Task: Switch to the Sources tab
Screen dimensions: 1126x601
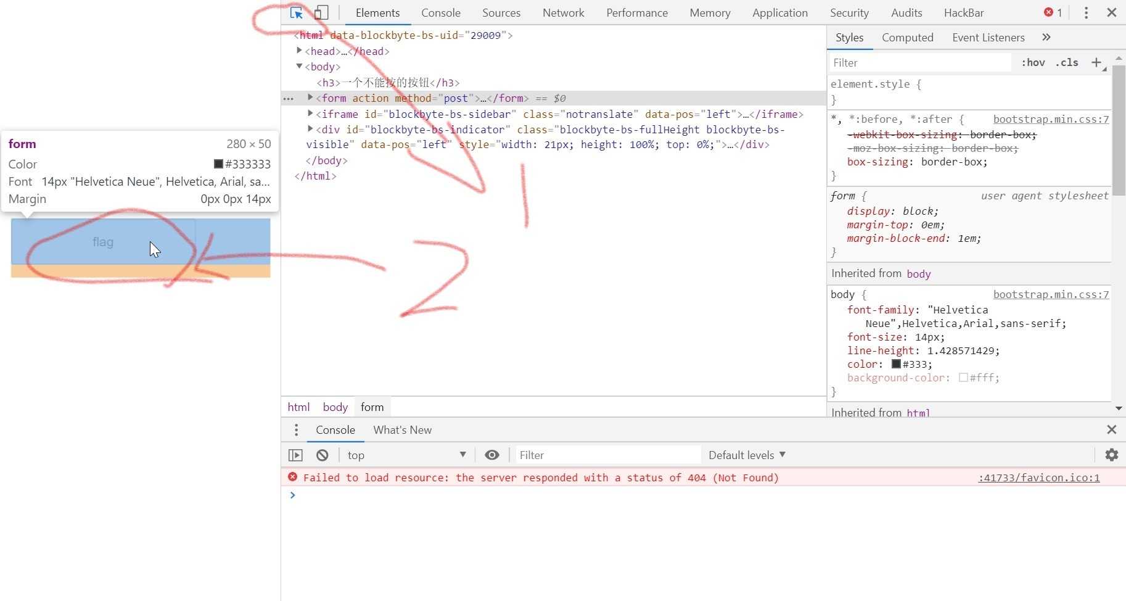Action: [501, 12]
